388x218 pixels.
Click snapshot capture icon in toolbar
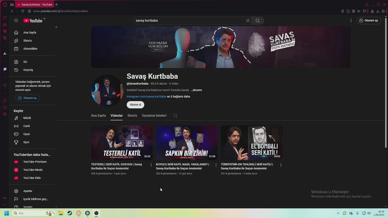pos(348,11)
